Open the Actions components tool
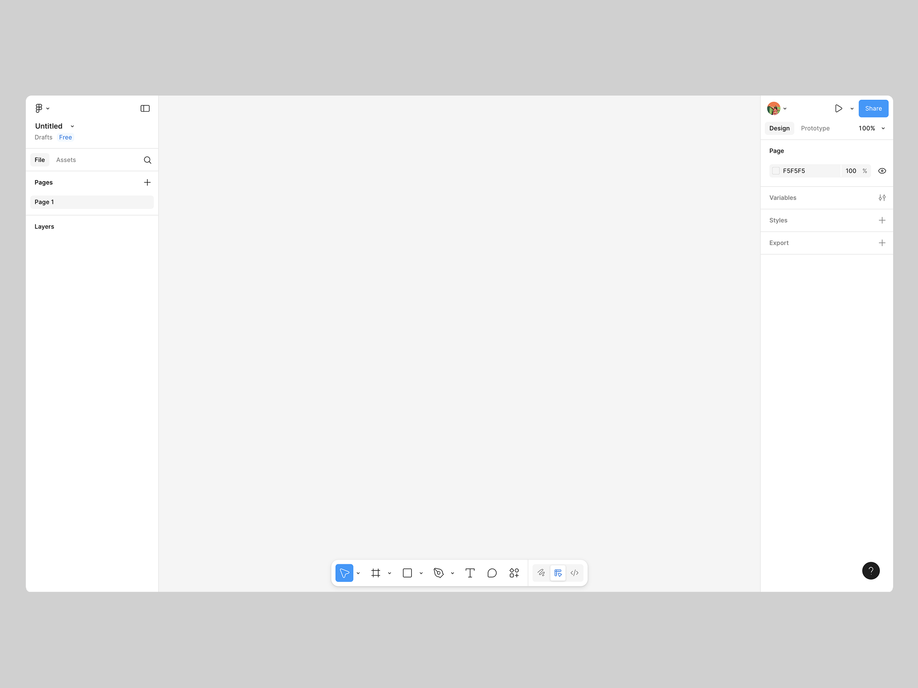 tap(514, 573)
